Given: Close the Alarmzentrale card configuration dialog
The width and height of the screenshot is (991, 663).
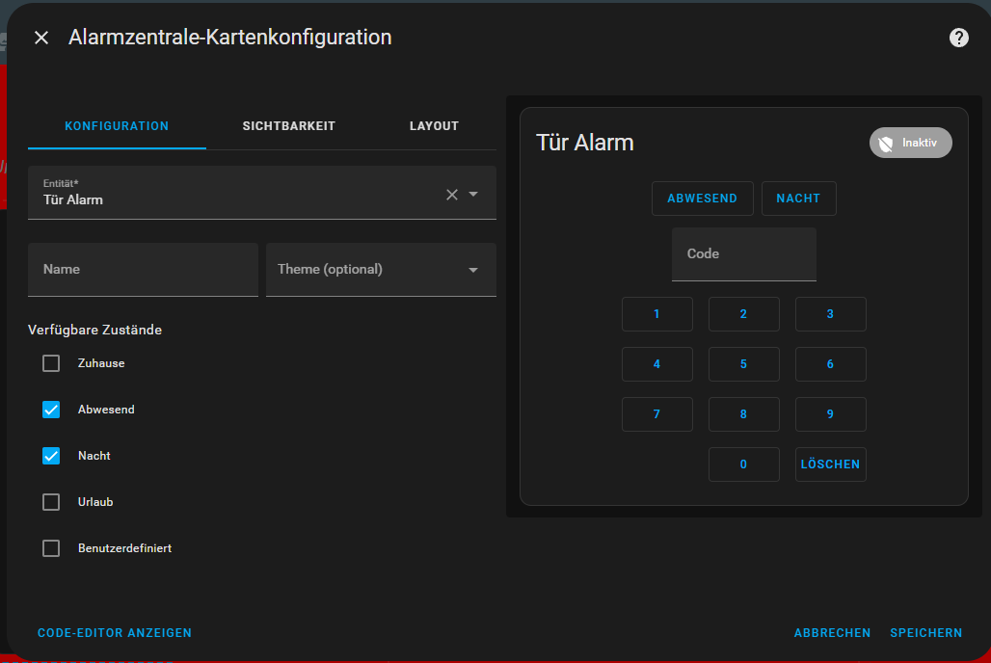Looking at the screenshot, I should [x=41, y=38].
